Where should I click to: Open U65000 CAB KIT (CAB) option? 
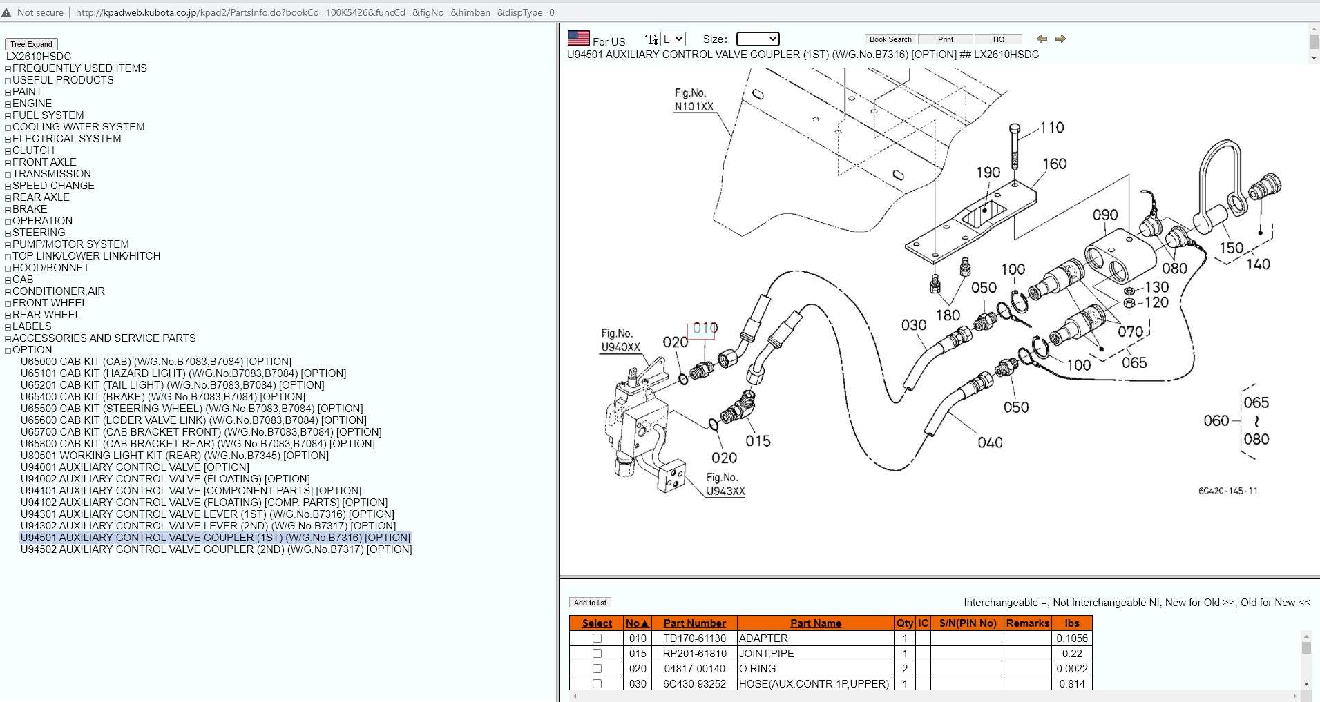[x=156, y=362]
